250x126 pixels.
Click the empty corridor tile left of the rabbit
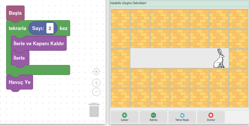tap(199, 58)
